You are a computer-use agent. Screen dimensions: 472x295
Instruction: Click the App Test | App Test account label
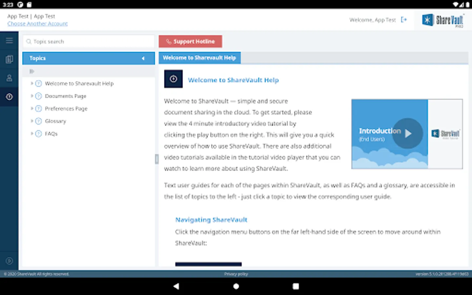(x=31, y=16)
